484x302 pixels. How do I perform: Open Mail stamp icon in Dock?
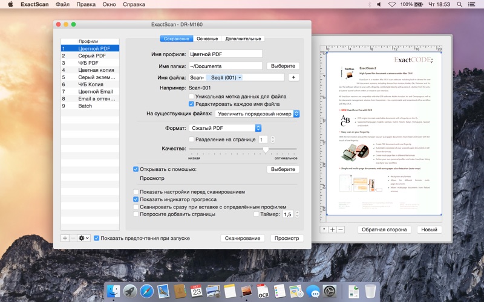(x=163, y=291)
